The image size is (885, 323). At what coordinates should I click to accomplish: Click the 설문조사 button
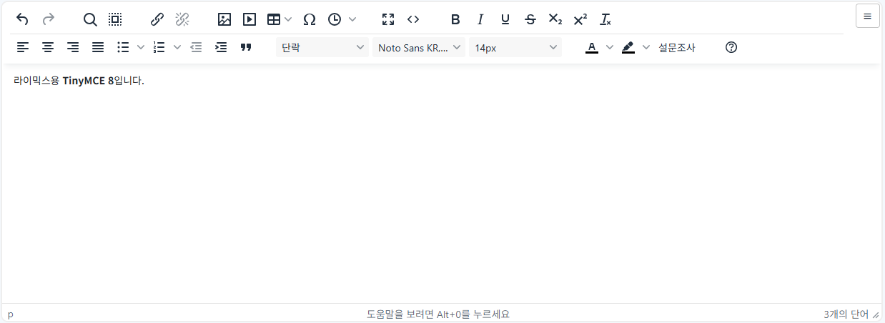coord(677,48)
